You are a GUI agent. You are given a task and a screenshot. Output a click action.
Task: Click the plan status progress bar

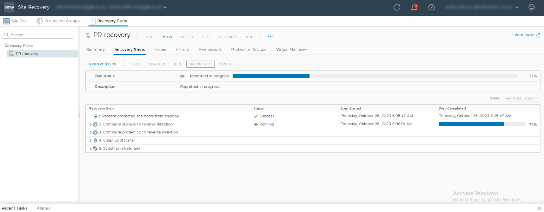click(375, 76)
